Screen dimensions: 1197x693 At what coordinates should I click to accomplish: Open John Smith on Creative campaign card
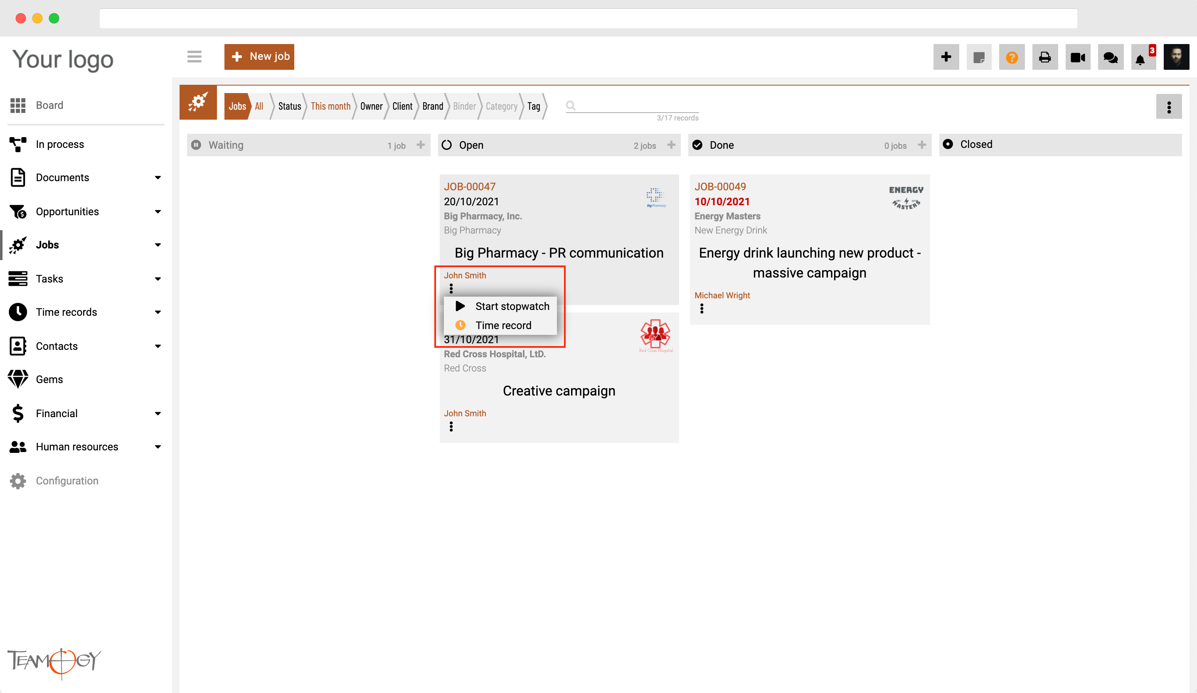click(465, 413)
